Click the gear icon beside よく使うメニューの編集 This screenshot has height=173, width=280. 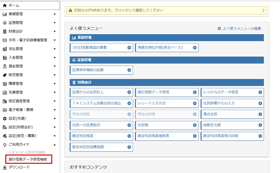(219, 28)
